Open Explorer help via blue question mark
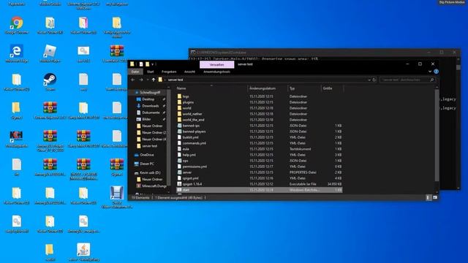Viewport: 468px width, 263px height. tap(436, 72)
